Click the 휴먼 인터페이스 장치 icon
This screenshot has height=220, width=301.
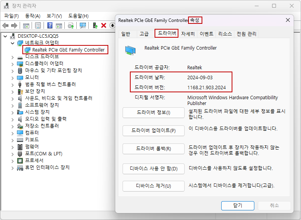tap(20, 168)
